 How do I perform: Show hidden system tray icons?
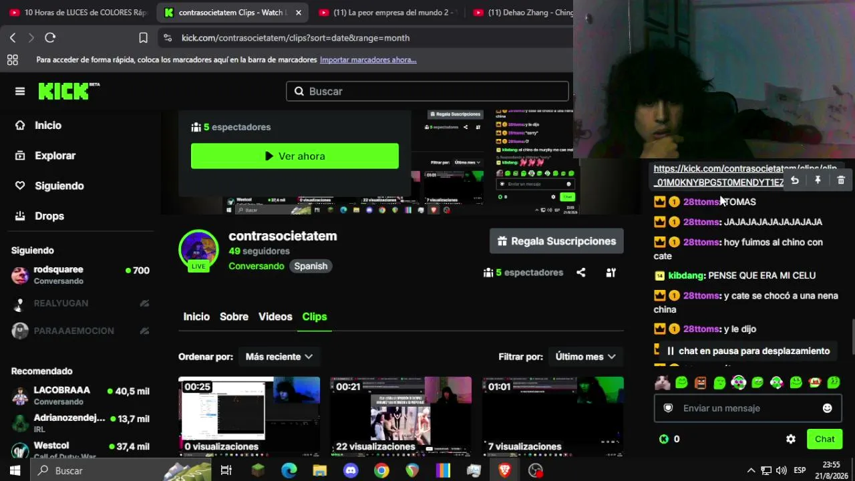(x=751, y=471)
